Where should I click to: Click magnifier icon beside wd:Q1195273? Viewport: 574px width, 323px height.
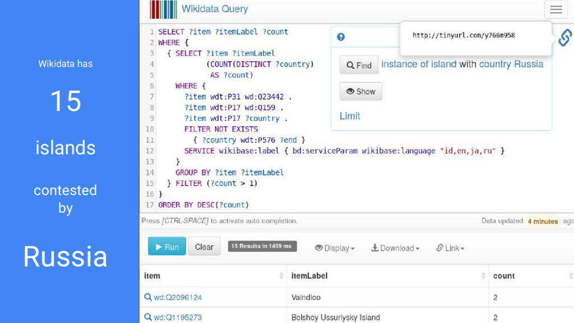pyautogui.click(x=148, y=317)
